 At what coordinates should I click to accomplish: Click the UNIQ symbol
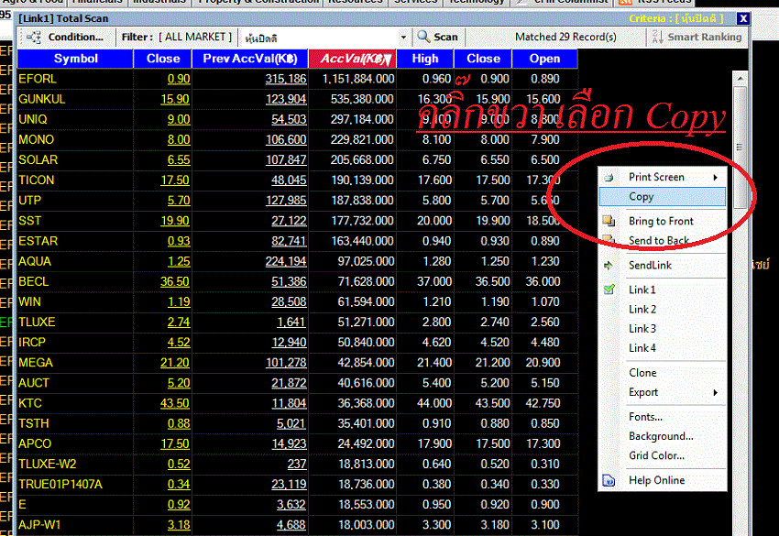[x=33, y=120]
